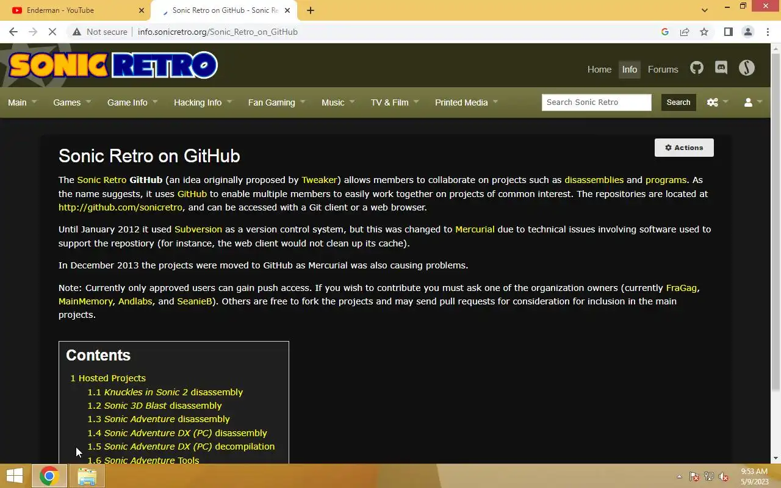Screen dimensions: 781x488
Task: Open tab search dropdown arrow
Action: [705, 10]
